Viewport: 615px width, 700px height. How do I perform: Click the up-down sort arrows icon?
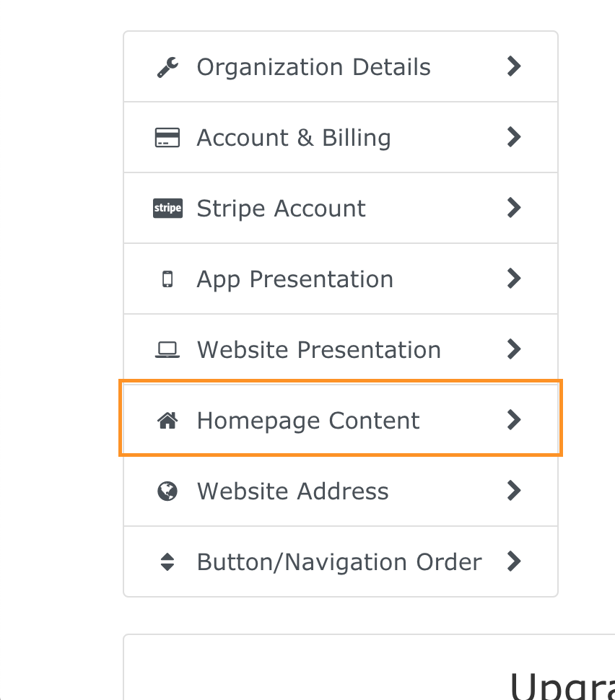click(167, 562)
